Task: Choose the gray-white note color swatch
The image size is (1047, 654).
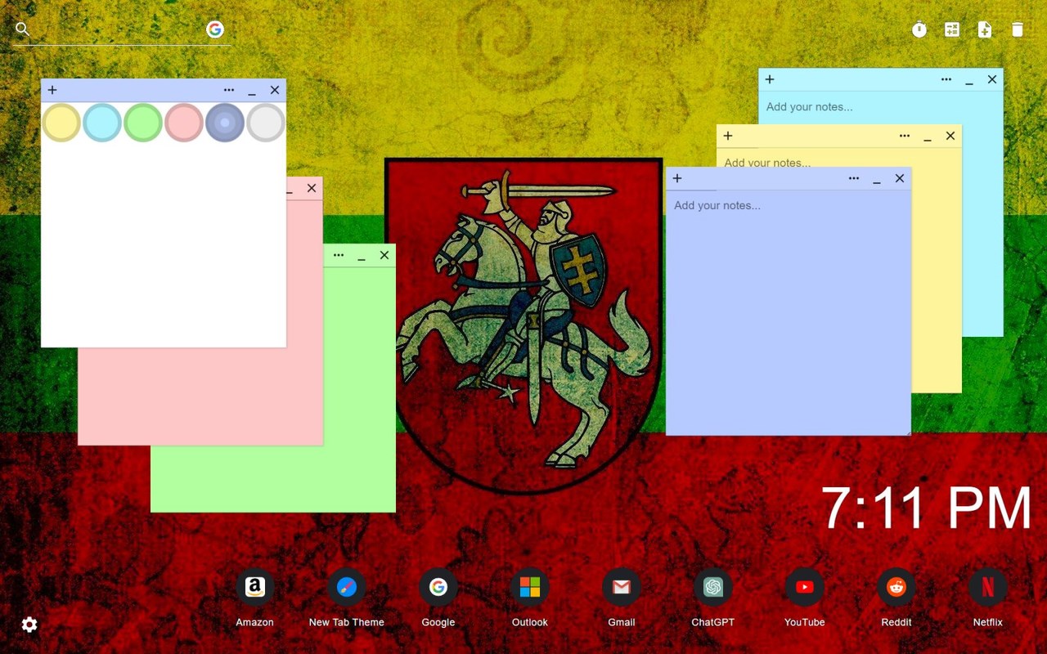Action: (x=266, y=123)
